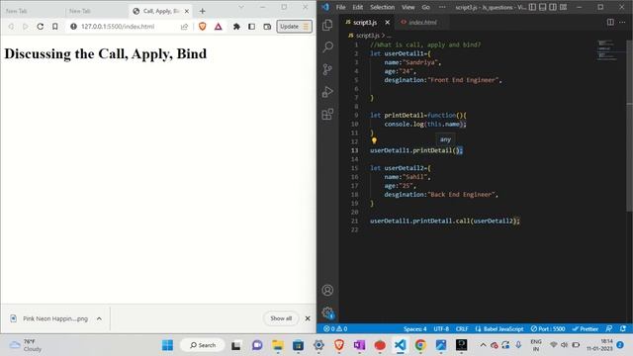The width and height of the screenshot is (633, 356).
Task: Open the Explorer view in VS Code
Action: point(327,25)
